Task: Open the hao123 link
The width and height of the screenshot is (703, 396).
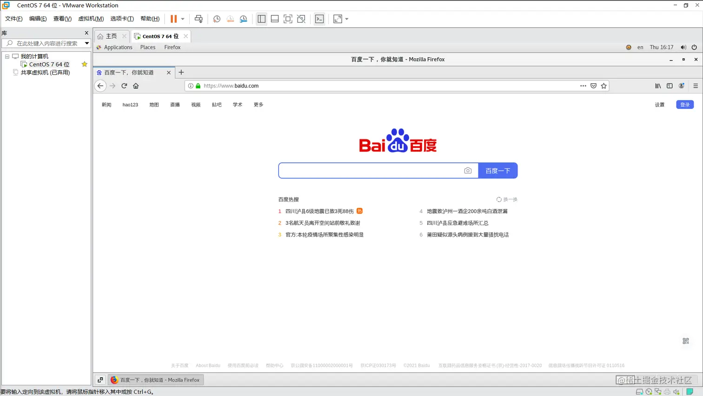Action: tap(130, 105)
